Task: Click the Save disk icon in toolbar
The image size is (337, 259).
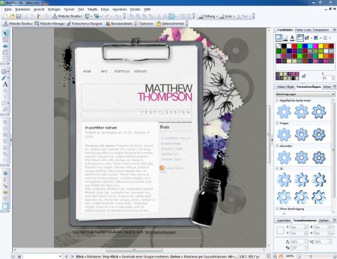Action: (x=19, y=16)
